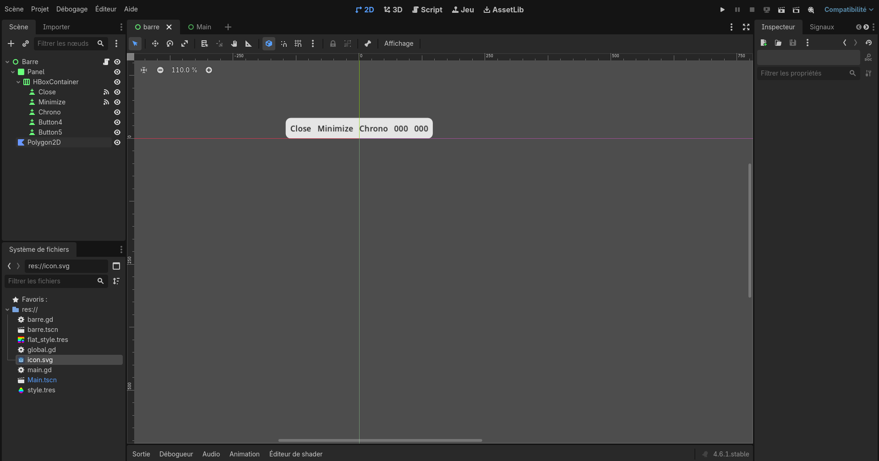879x461 pixels.
Task: Toggle visibility of Panel node
Action: [x=117, y=72]
